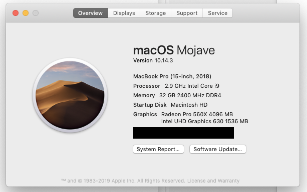Image resolution: width=307 pixels, height=192 pixels.
Task: Open System Report
Action: coord(158,149)
